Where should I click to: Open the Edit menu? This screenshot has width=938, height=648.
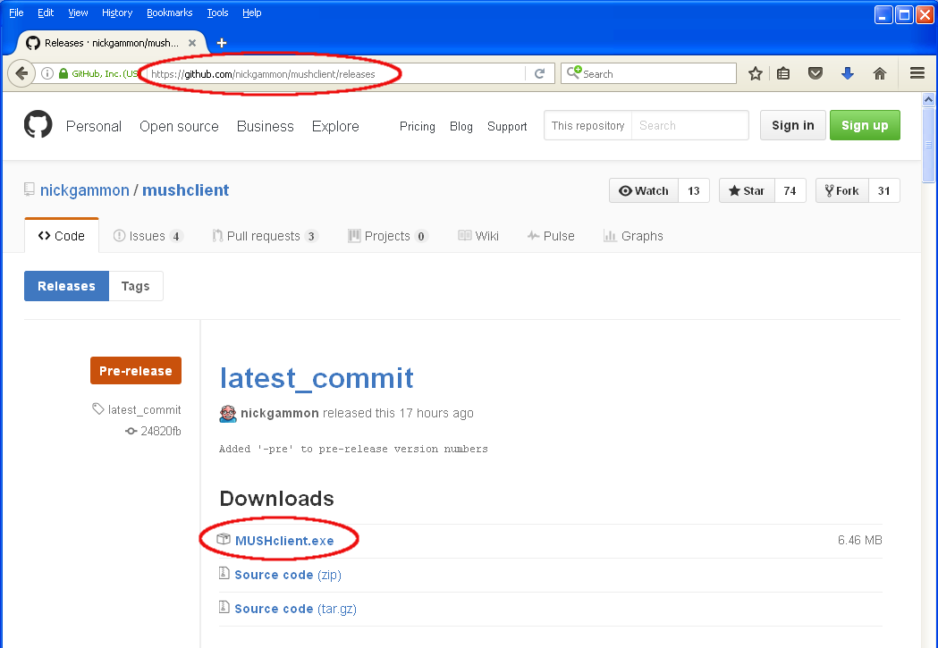[46, 13]
